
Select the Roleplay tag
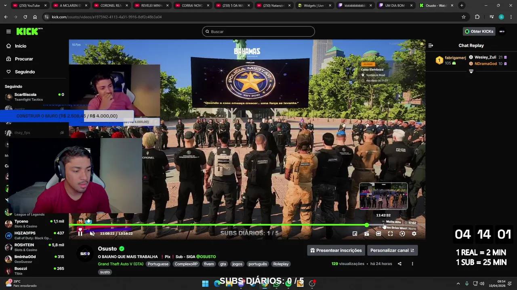[x=281, y=264]
